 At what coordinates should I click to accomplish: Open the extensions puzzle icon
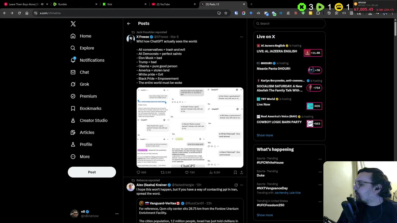318,13
